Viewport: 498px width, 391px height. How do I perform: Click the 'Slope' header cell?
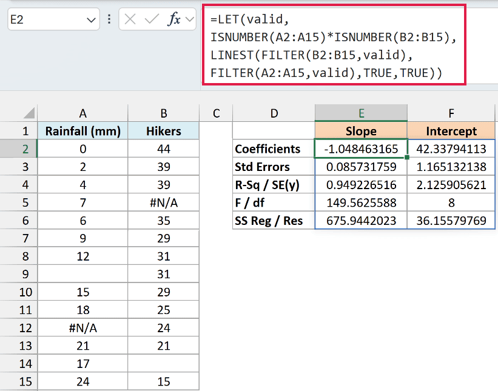(361, 131)
